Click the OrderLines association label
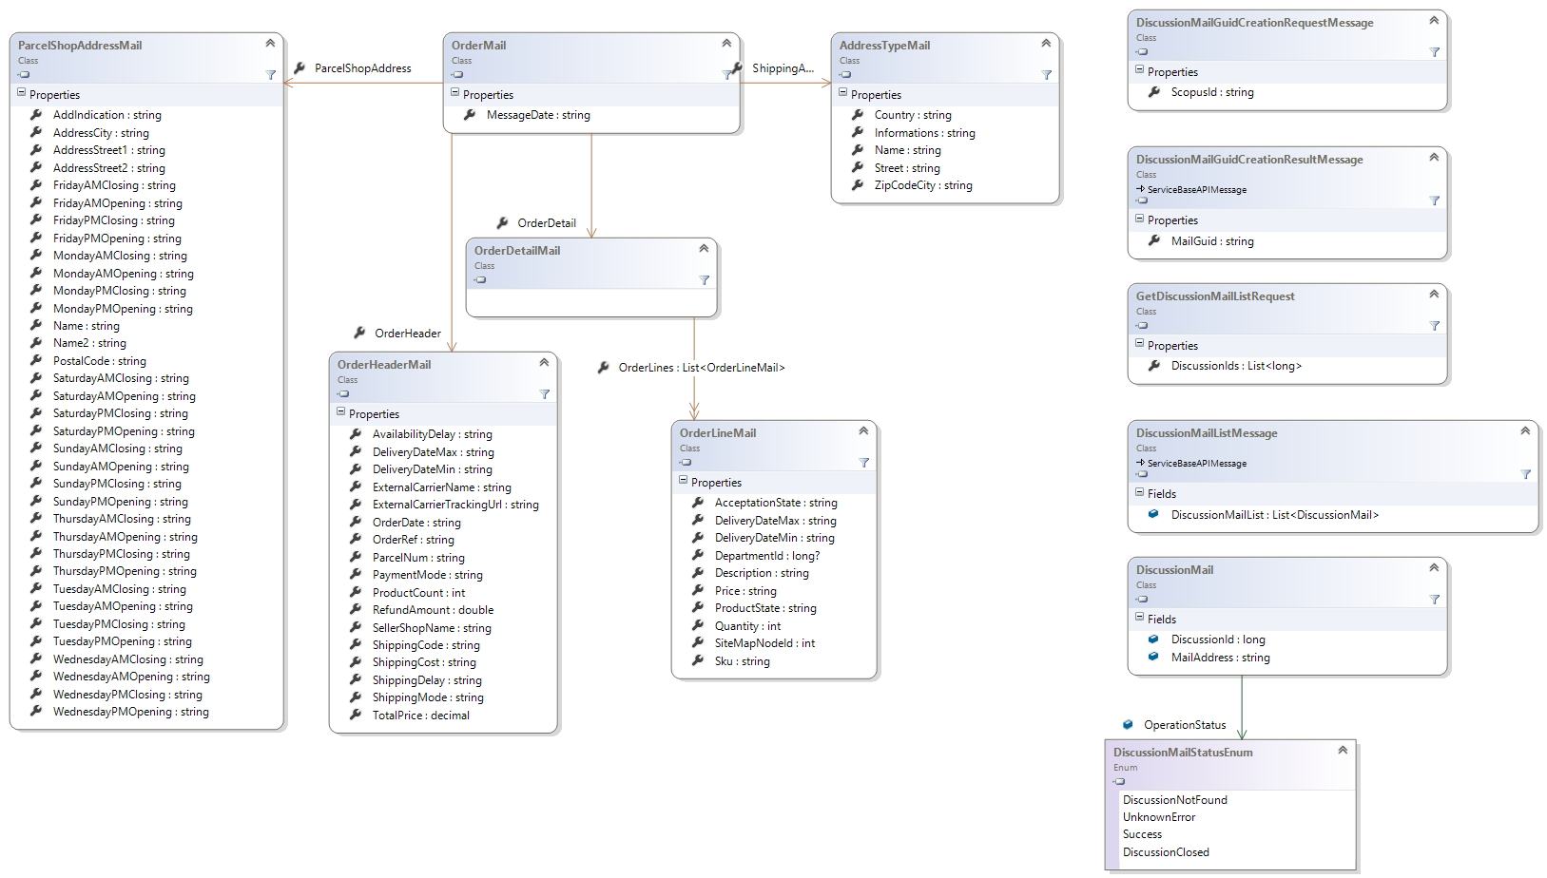The width and height of the screenshot is (1547, 878). (x=701, y=368)
